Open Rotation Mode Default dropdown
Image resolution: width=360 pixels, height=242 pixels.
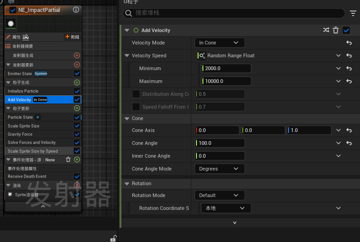[220, 195]
